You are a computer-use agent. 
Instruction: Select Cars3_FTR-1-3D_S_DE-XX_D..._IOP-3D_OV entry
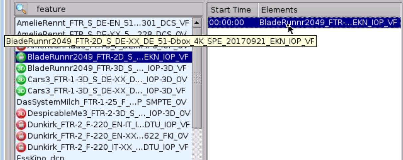pyautogui.click(x=103, y=80)
